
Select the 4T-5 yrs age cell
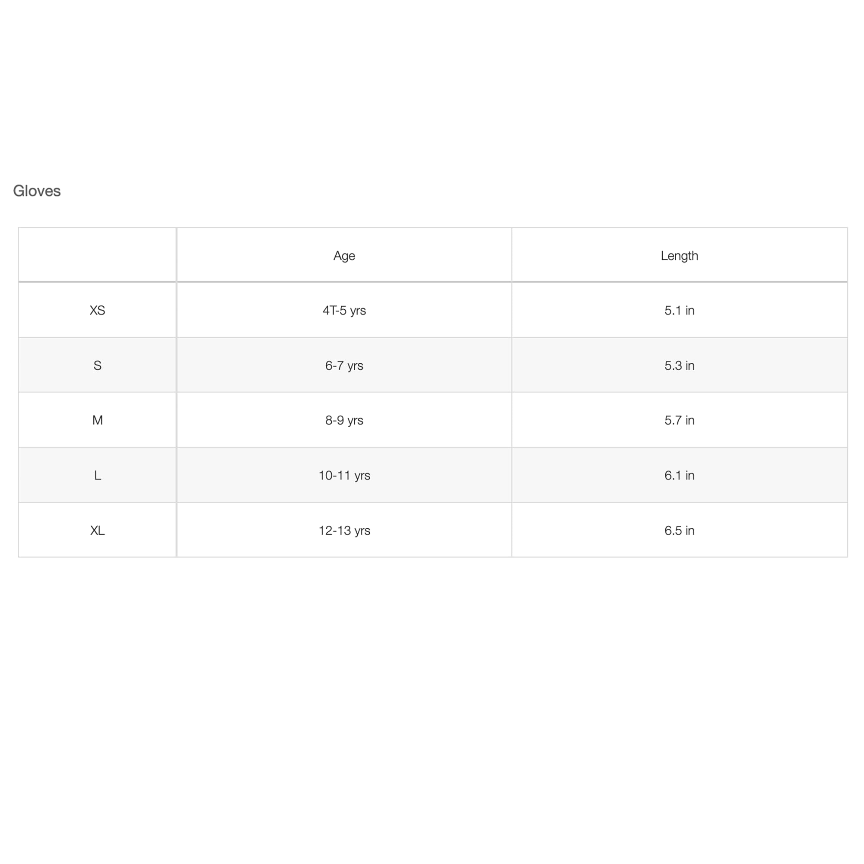pyautogui.click(x=344, y=310)
